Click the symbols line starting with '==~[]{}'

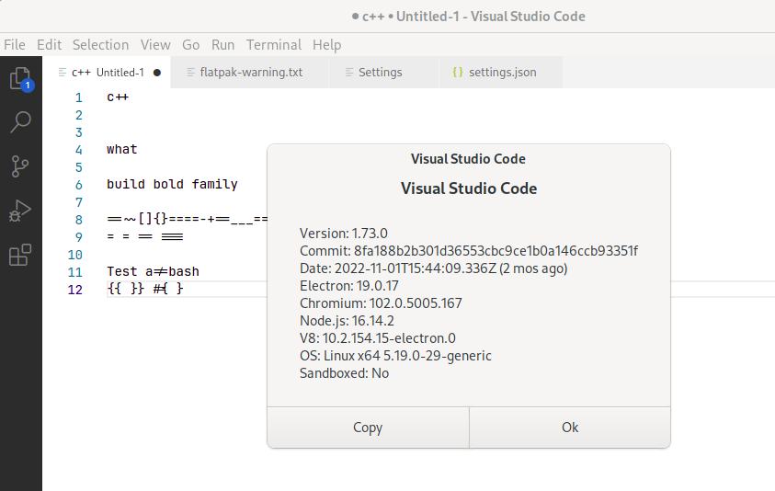click(x=188, y=219)
